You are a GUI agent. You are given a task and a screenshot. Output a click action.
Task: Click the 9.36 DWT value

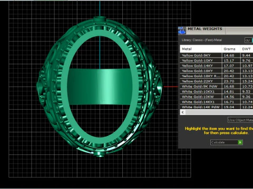(246, 97)
